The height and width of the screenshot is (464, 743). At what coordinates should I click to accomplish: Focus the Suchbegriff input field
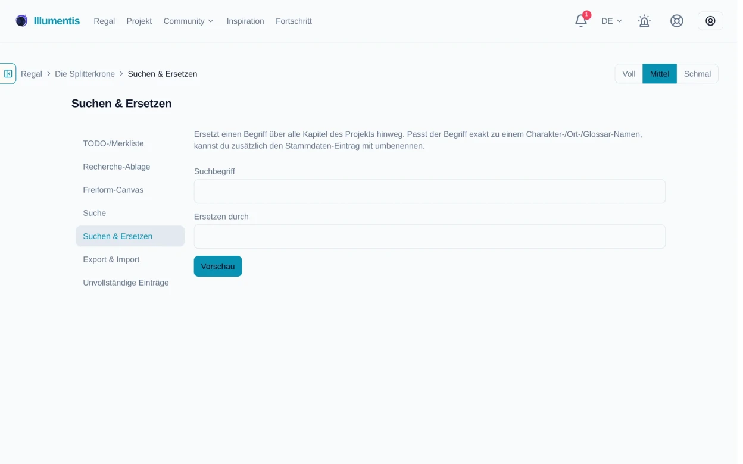(430, 192)
